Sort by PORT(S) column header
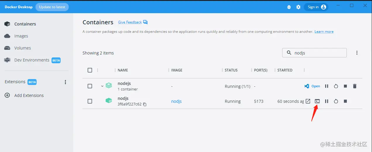 coord(261,70)
